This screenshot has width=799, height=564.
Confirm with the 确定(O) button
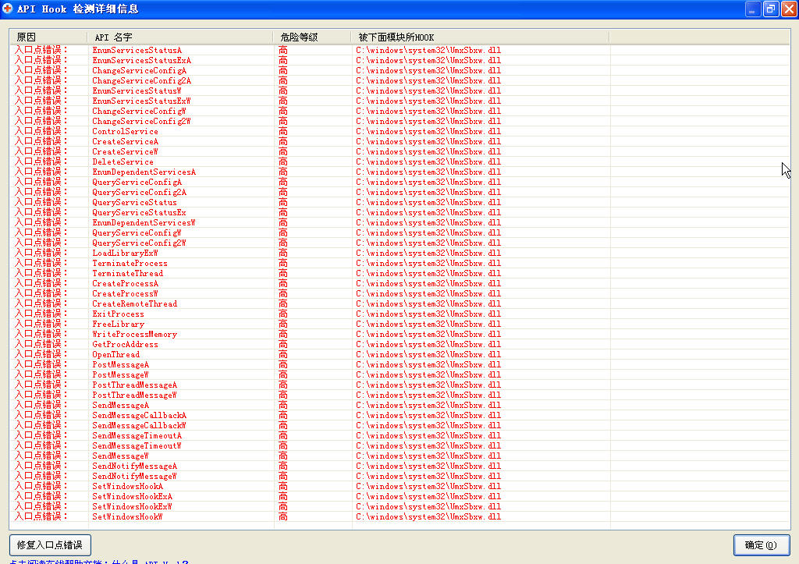[x=762, y=545]
